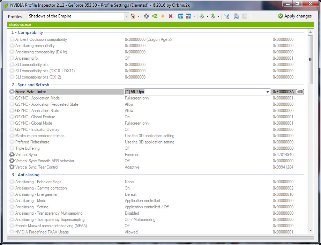Collapse the 2 - Sync and Refresh group header
This screenshot has height=245, width=321.
click(x=30, y=85)
